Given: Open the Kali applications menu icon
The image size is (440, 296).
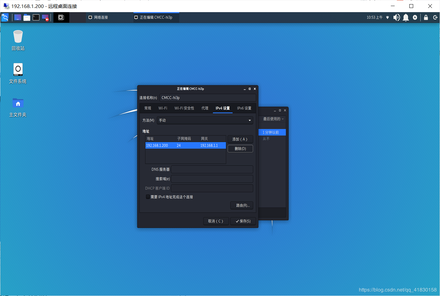Looking at the screenshot, I should [5, 17].
